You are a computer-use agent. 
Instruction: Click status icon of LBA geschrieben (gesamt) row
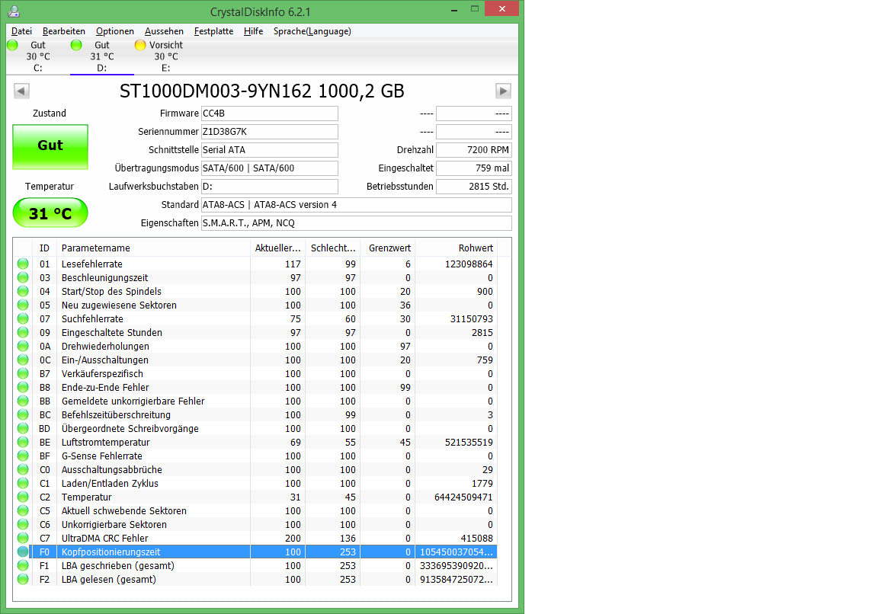[23, 565]
